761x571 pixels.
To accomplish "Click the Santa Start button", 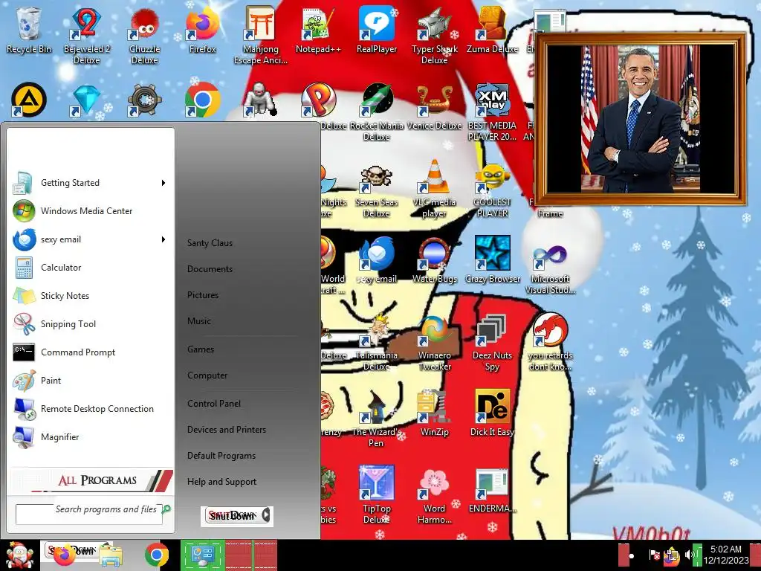I will pyautogui.click(x=19, y=555).
